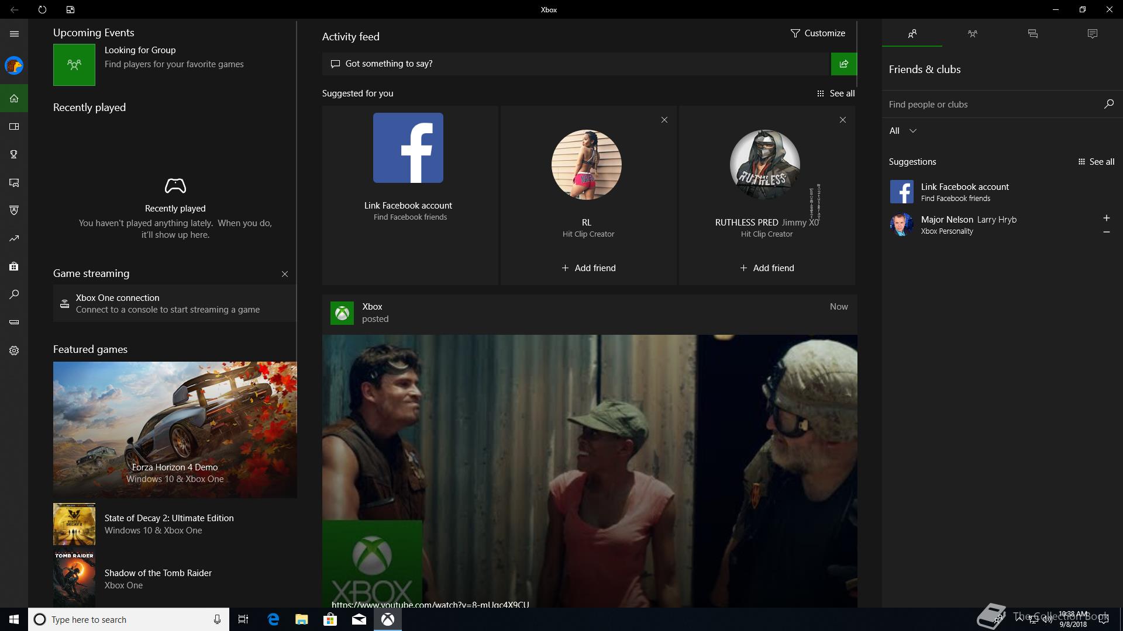
Task: Open console Connection icon in sidebar
Action: tap(14, 323)
